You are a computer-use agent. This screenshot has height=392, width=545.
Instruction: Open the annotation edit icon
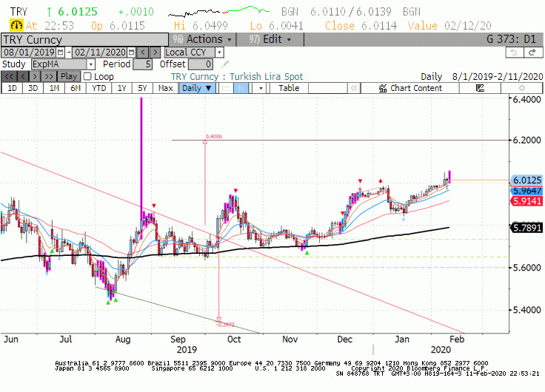480,88
